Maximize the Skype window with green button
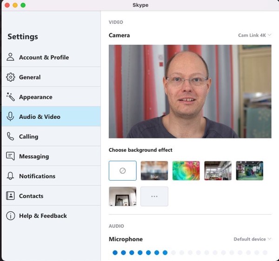The image size is (279, 261). click(23, 5)
